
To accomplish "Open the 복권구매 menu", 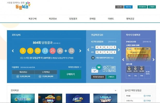I will pyautogui.click(x=33, y=19).
